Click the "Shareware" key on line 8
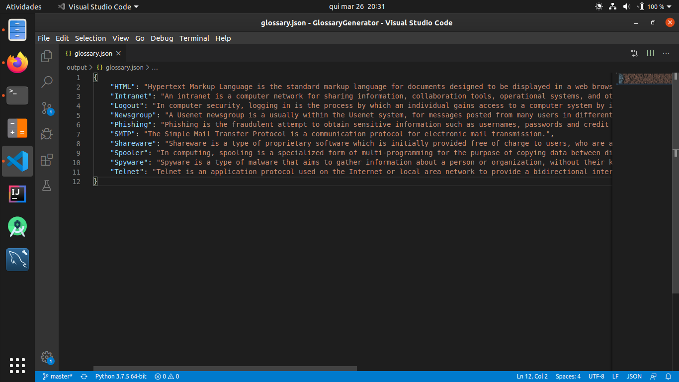The height and width of the screenshot is (382, 679). (x=134, y=143)
